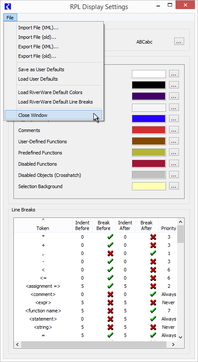Screen dimensions: 198x362
Task: Toggle Break Before checkmark for * token
Action: (x=111, y=237)
